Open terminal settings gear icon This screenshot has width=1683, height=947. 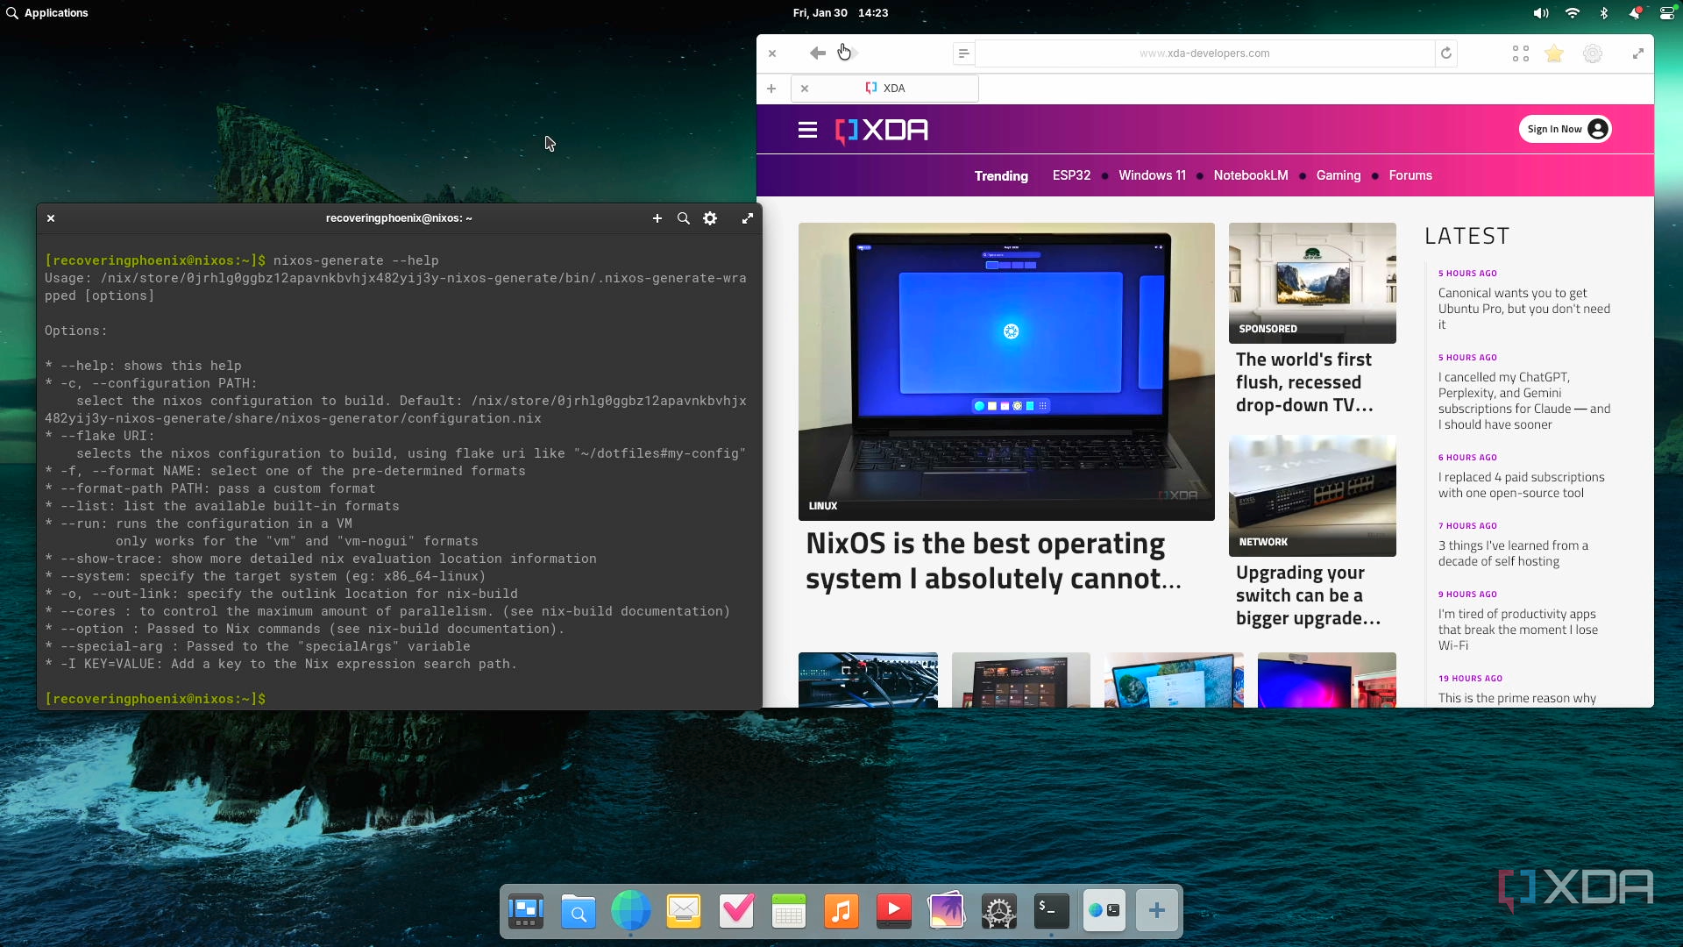(710, 218)
